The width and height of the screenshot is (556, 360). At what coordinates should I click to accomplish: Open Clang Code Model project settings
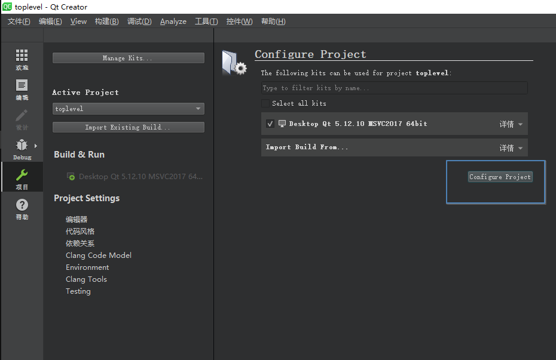coord(99,255)
